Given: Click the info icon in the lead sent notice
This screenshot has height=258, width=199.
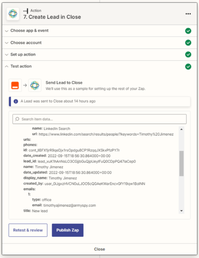Looking at the screenshot, I should [16, 101].
